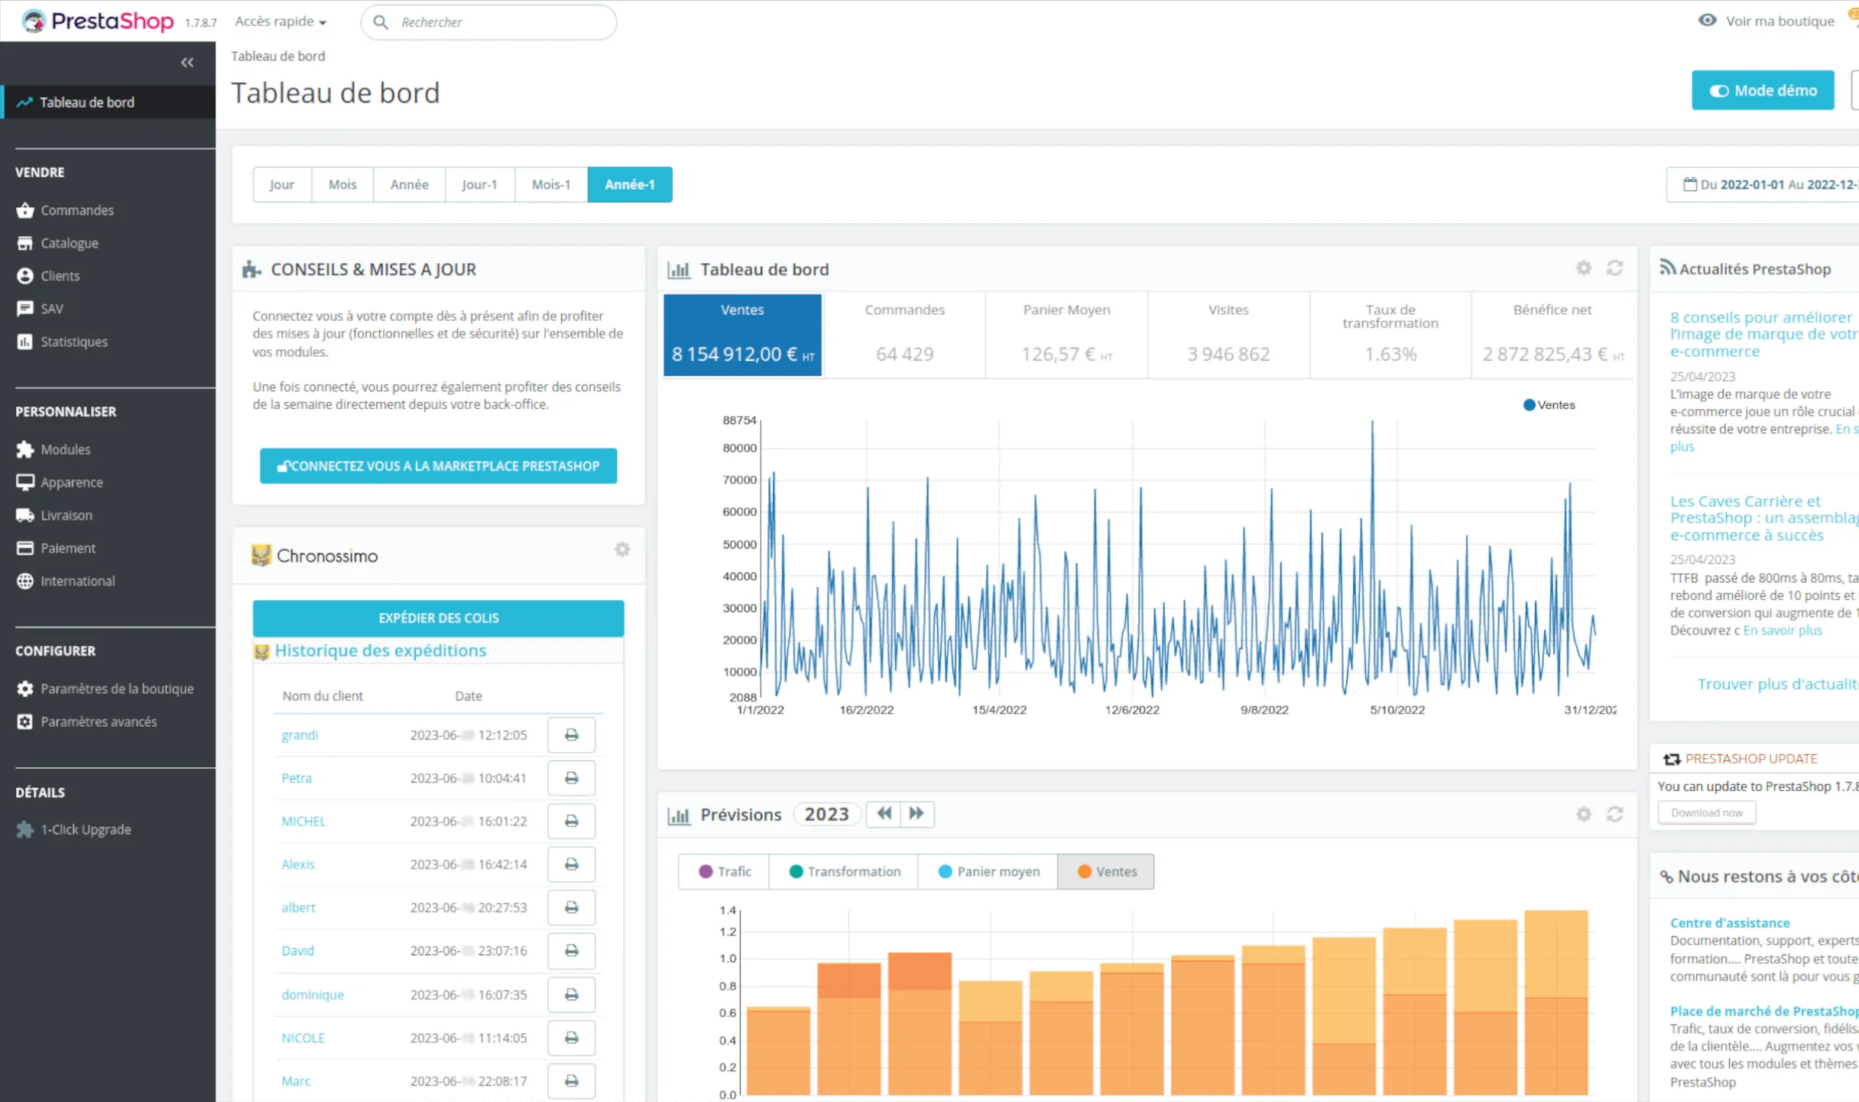Collapse the sidebar with double-chevron icon

pos(187,63)
